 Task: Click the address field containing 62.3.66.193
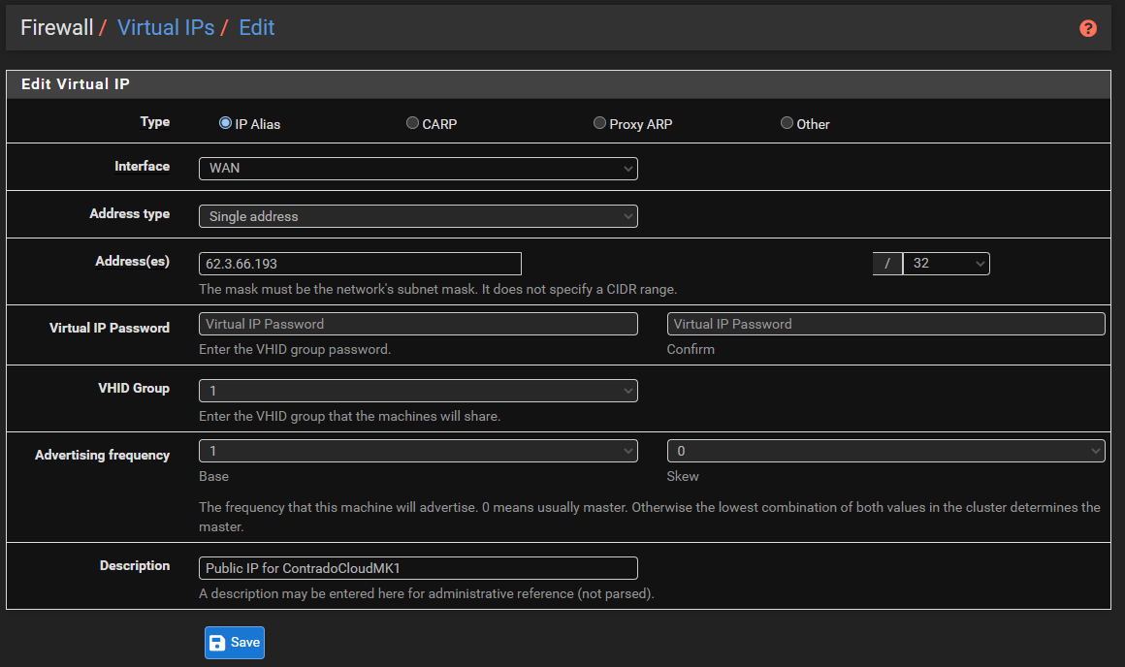click(x=360, y=264)
